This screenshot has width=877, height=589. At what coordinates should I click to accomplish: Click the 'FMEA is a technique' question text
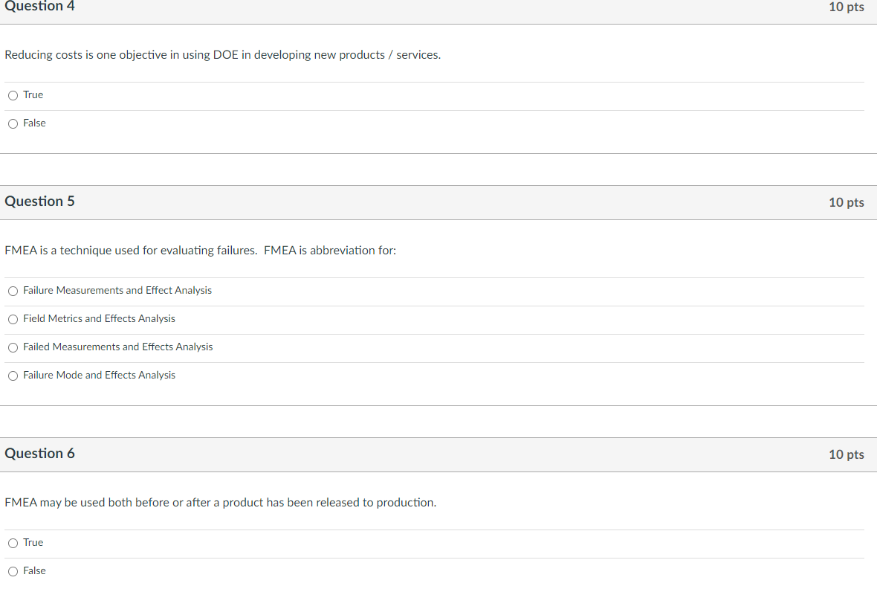(x=200, y=251)
